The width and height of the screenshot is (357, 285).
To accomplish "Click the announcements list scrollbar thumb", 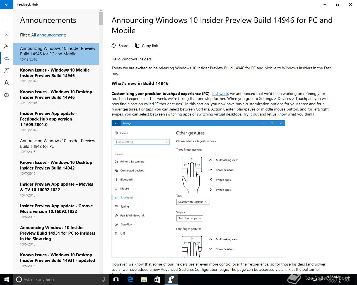I will (101, 19).
